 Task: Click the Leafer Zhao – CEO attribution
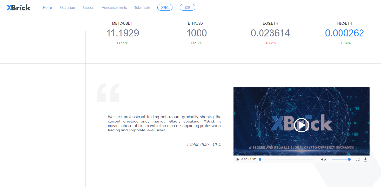(x=204, y=144)
